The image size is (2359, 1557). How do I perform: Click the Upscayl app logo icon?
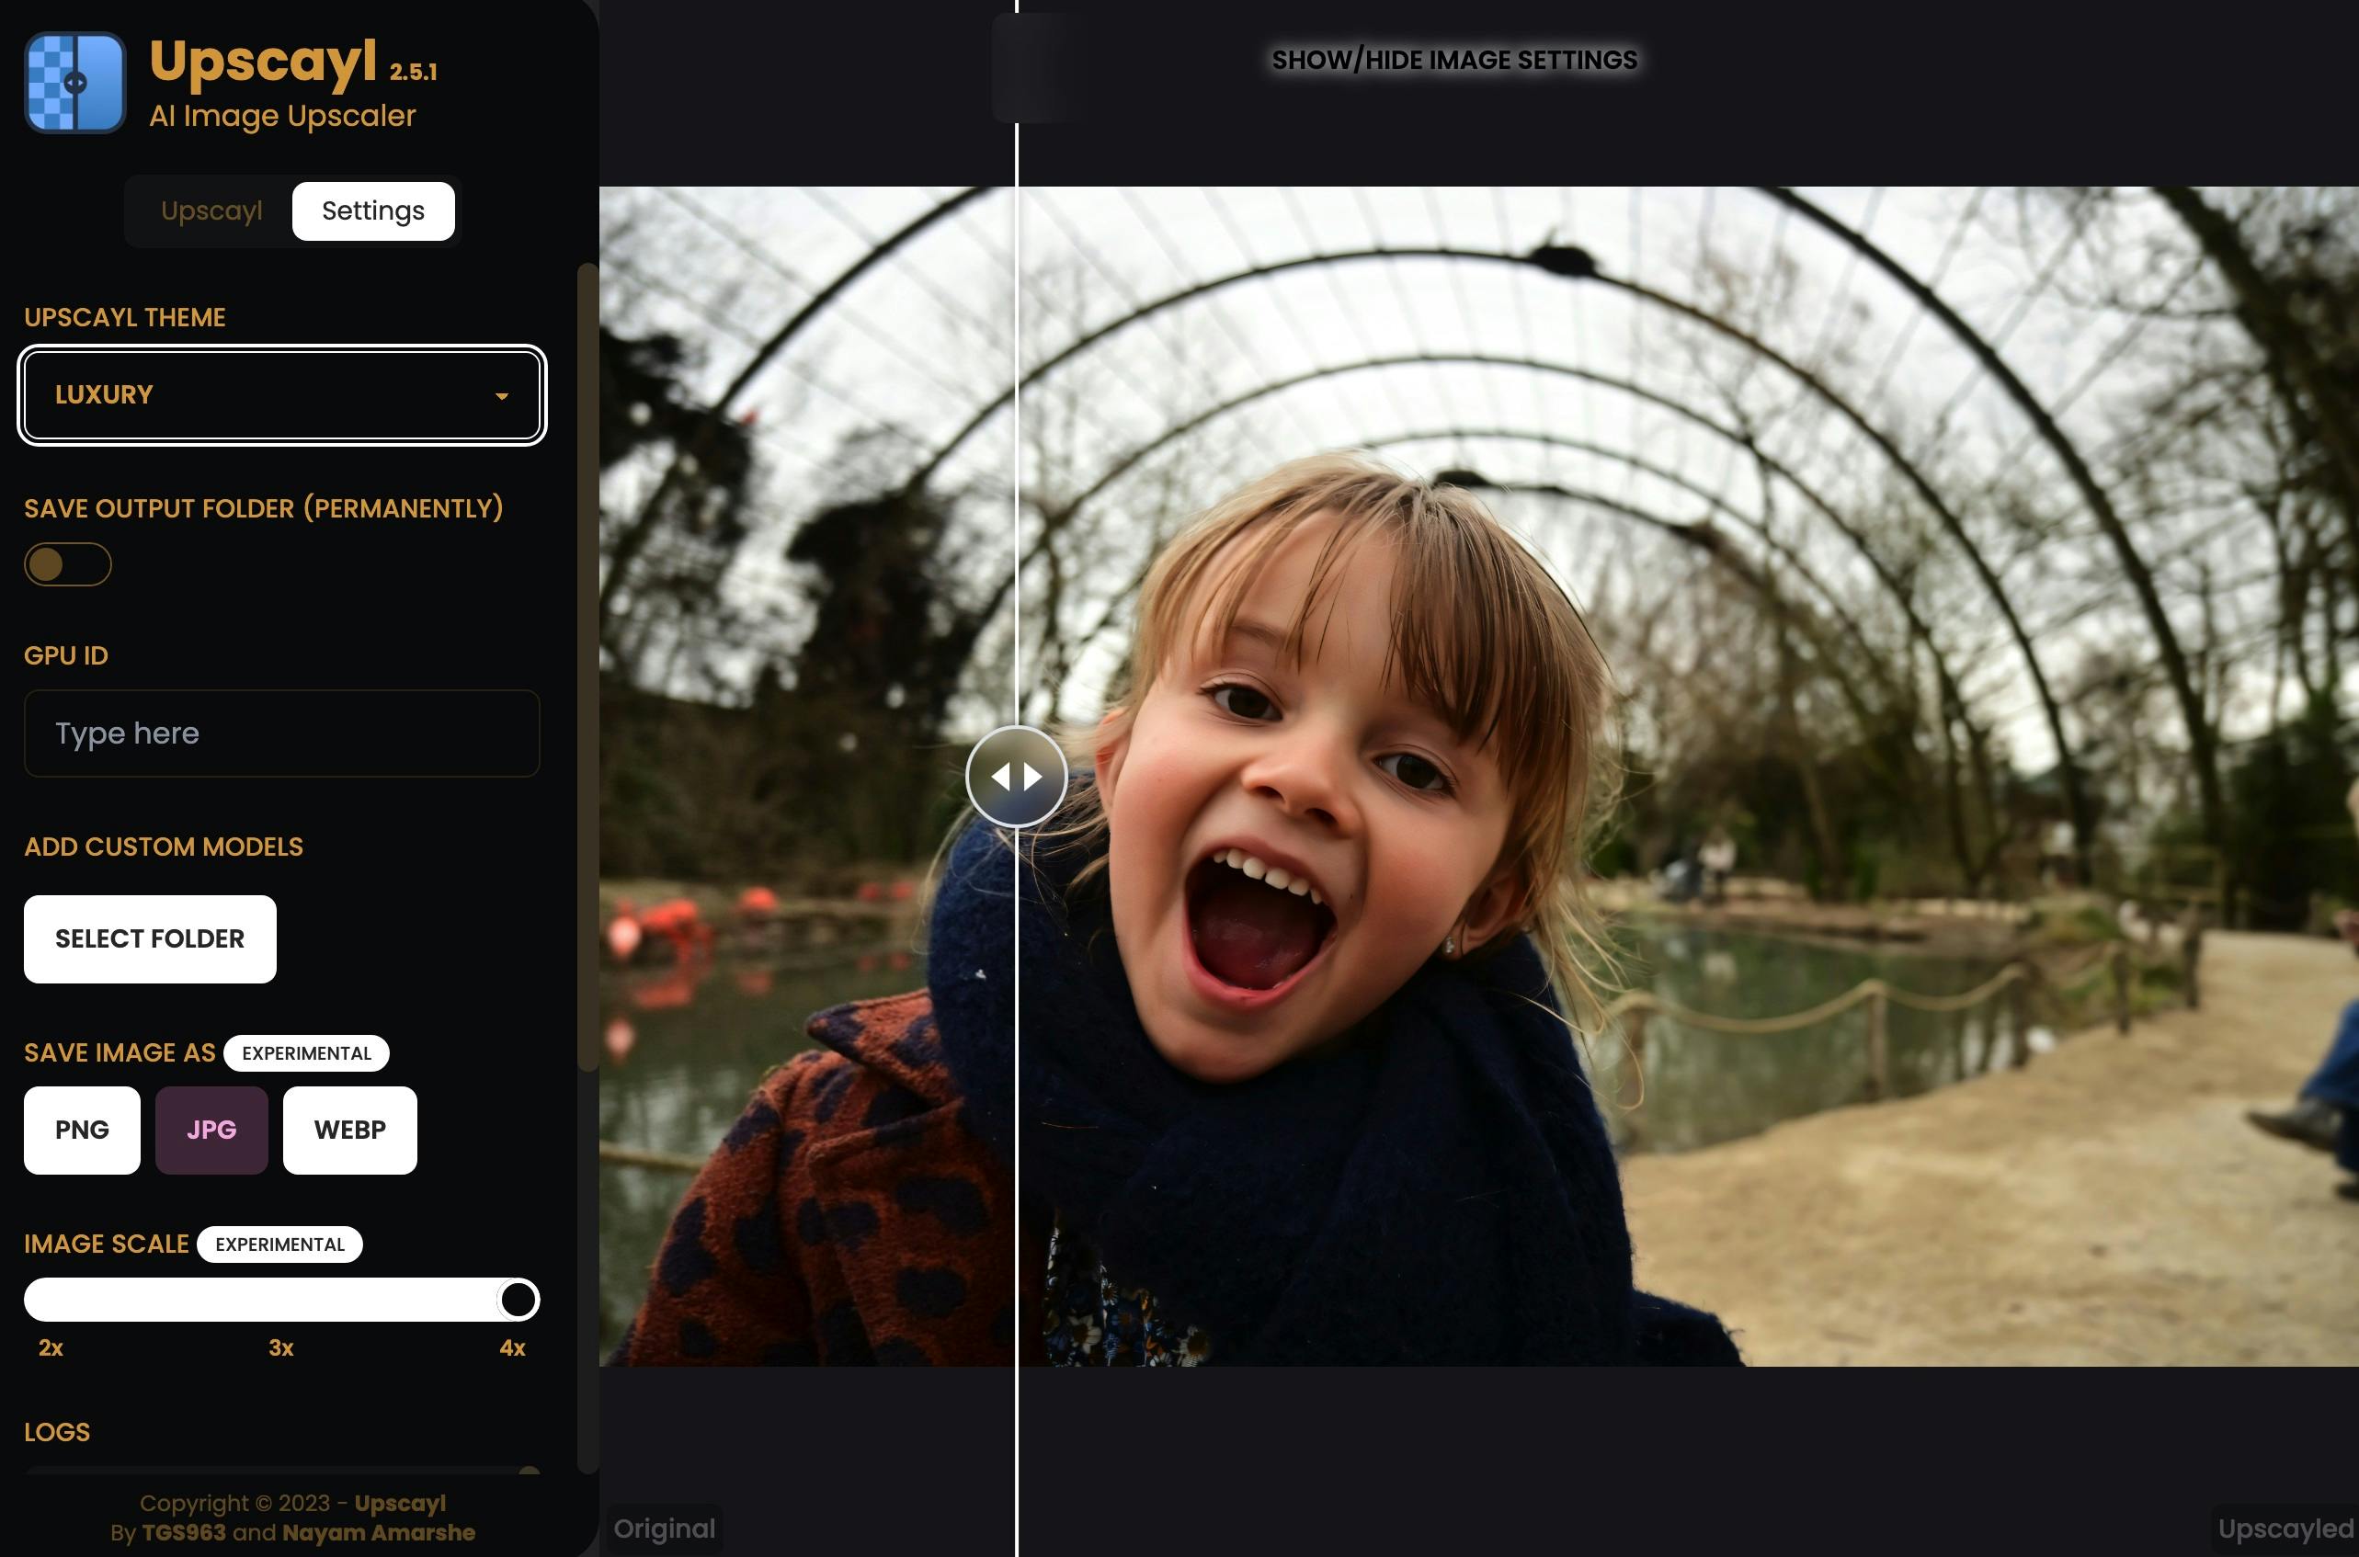click(x=75, y=83)
